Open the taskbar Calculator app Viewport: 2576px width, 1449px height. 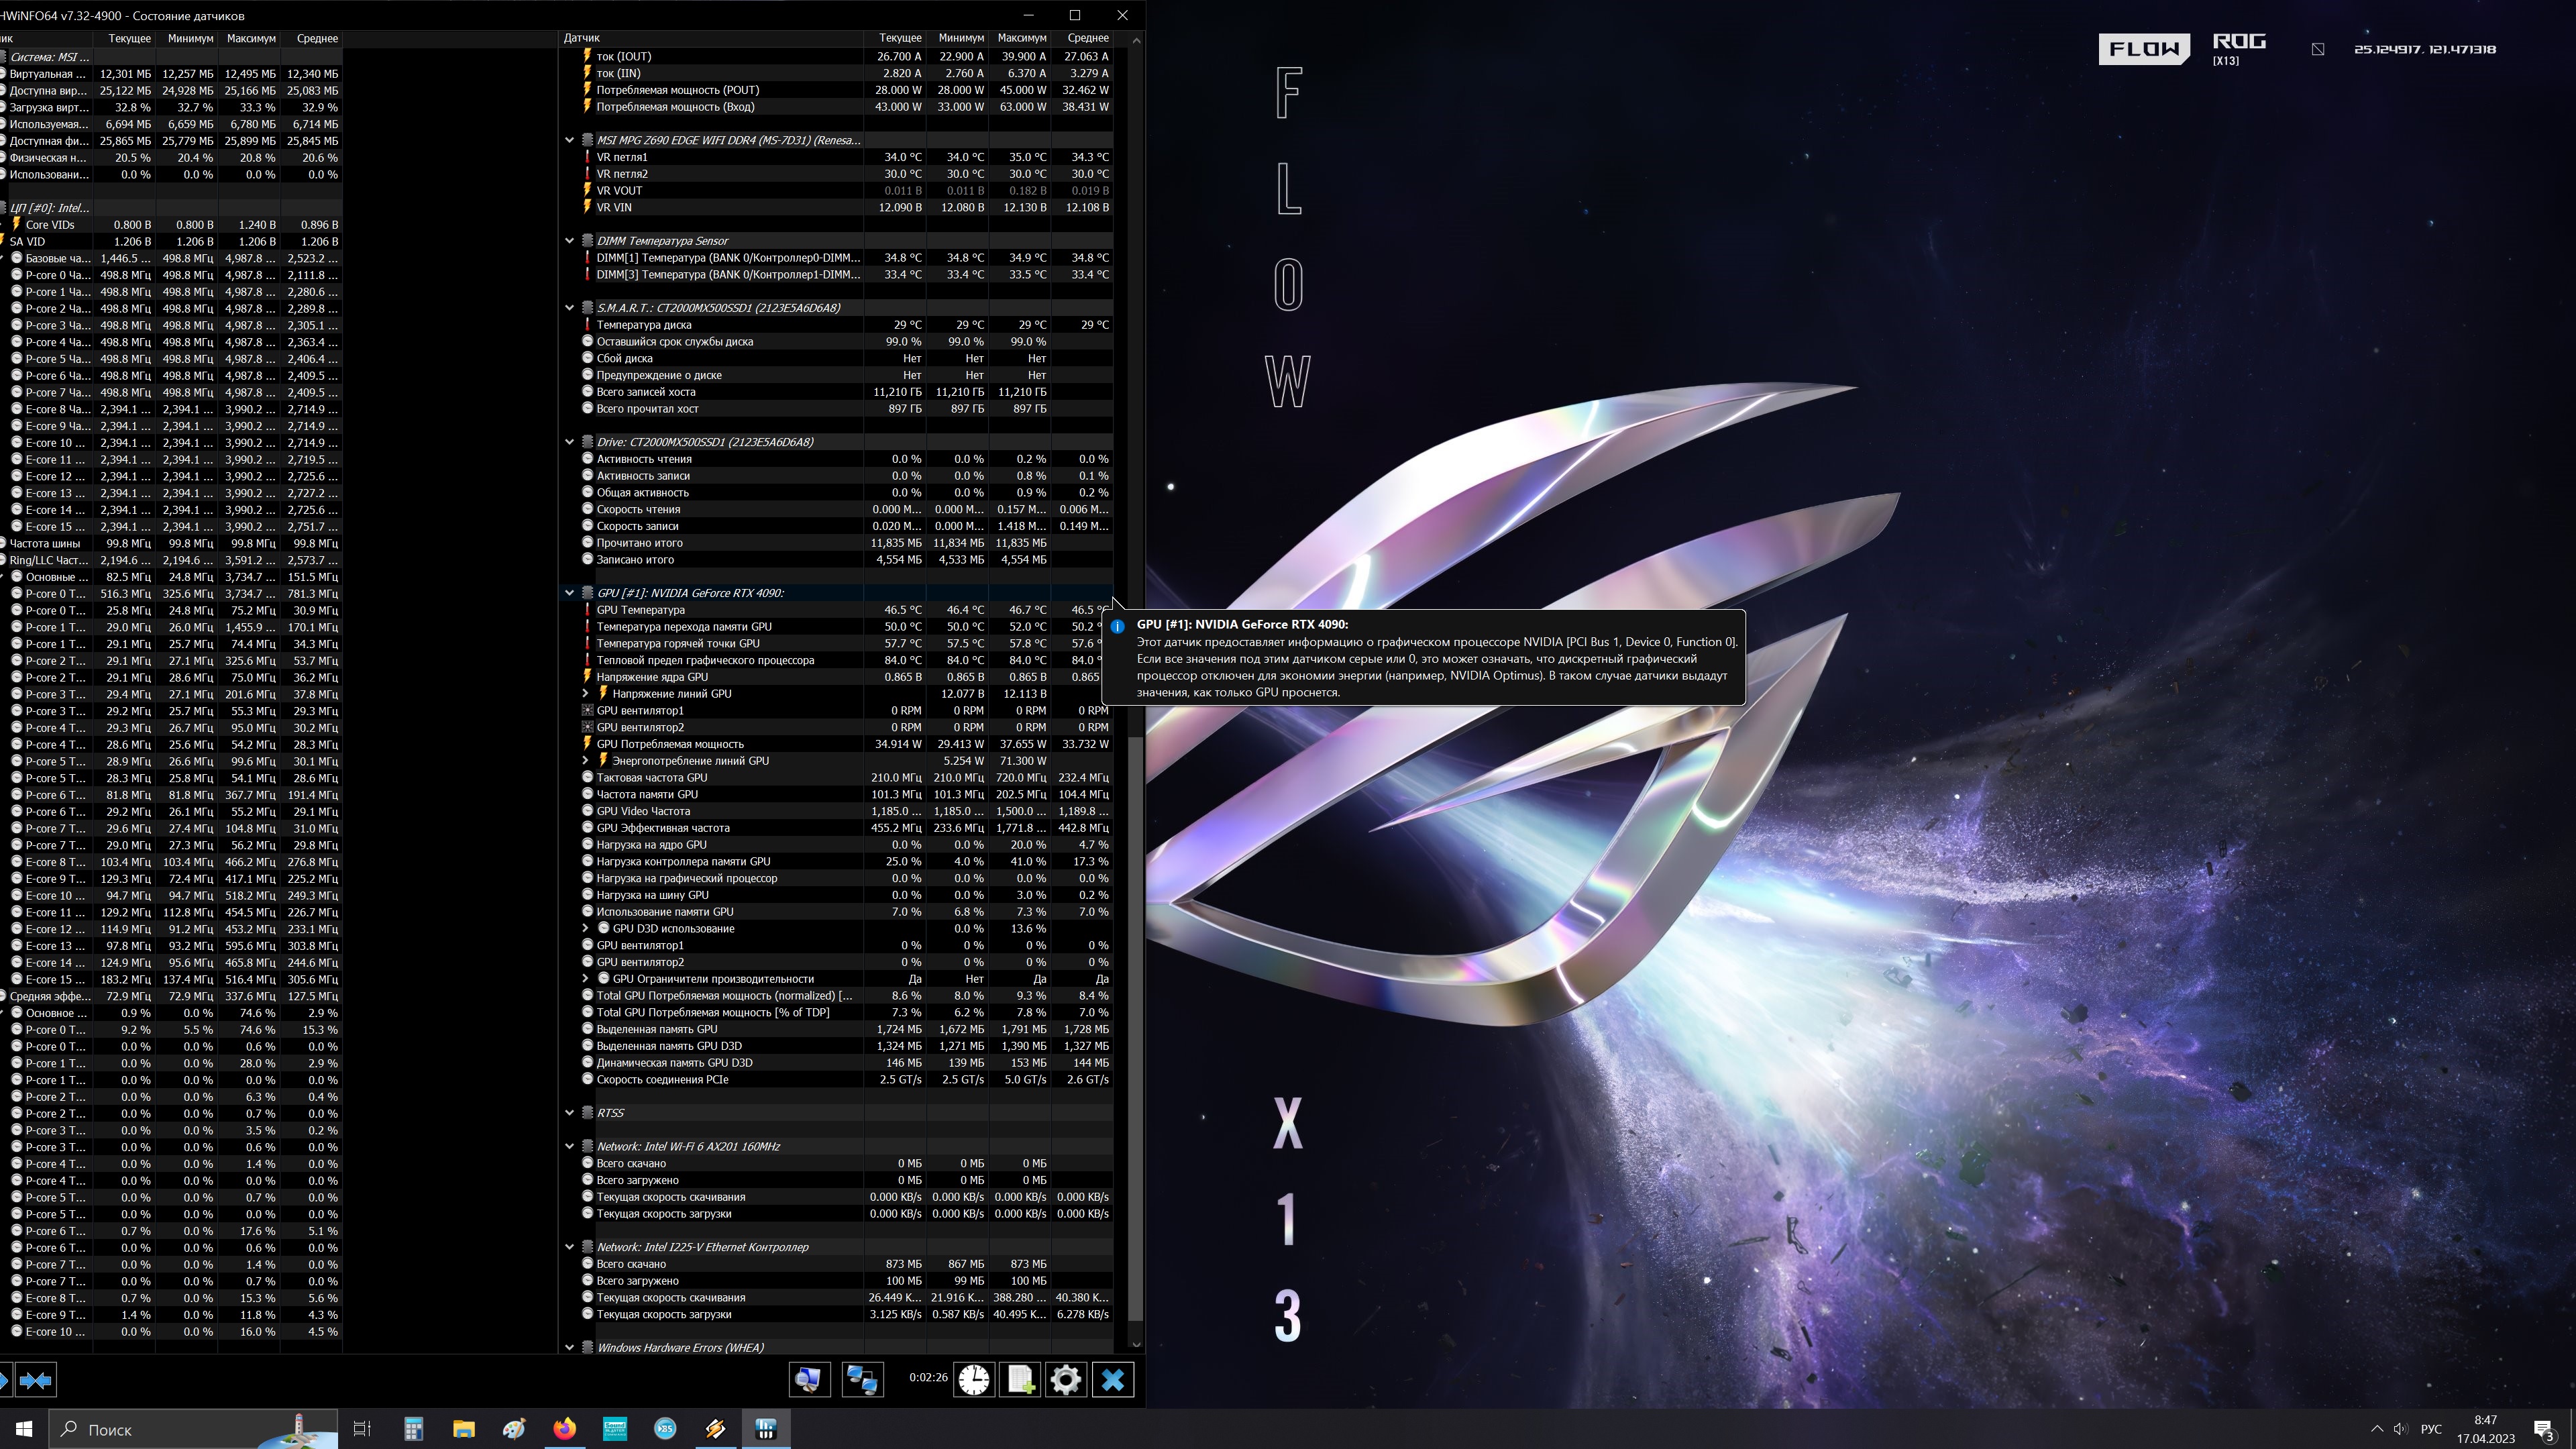coord(413,1428)
